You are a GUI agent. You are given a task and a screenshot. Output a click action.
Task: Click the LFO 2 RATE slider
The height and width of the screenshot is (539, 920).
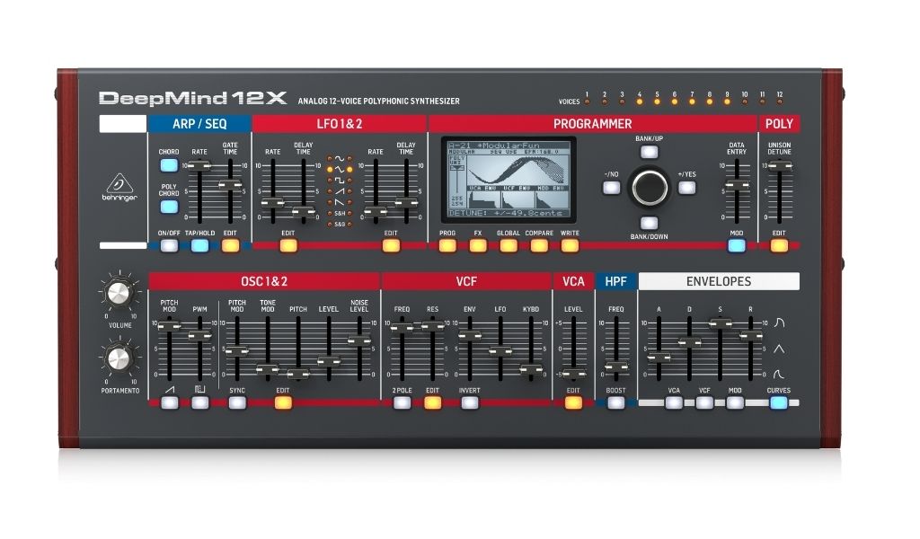pos(376,190)
